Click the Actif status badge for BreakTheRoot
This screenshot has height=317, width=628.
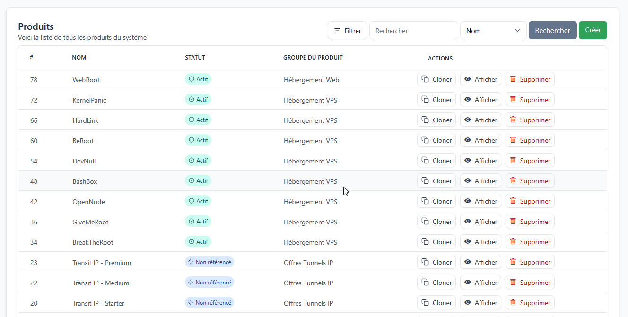[x=198, y=242]
